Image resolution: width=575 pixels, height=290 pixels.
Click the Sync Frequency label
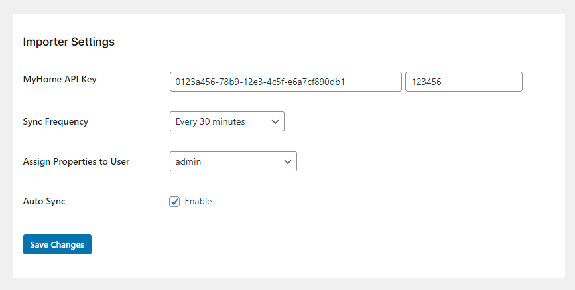[56, 121]
